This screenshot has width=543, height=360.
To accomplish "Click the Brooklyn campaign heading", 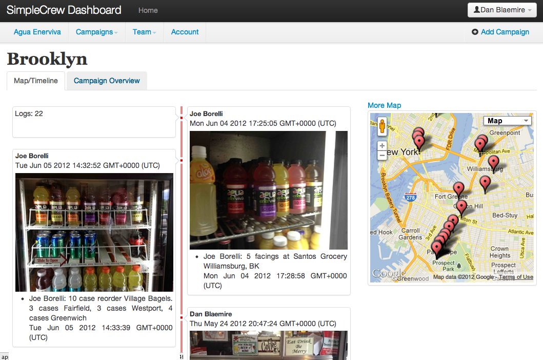I will pos(47,59).
